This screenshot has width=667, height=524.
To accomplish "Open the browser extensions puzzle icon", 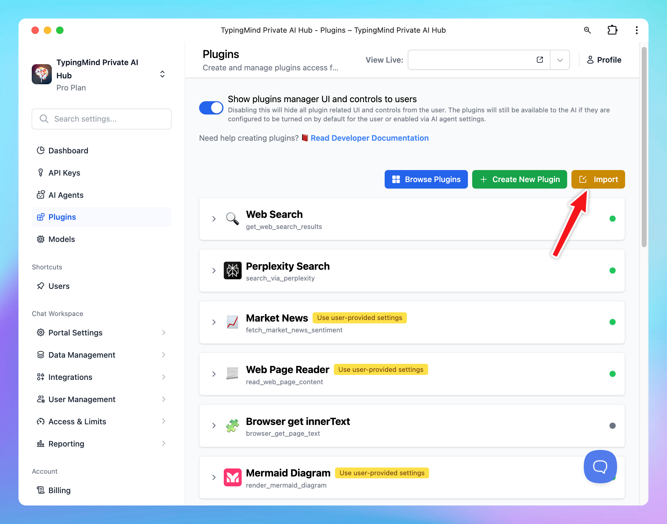I will coord(612,30).
